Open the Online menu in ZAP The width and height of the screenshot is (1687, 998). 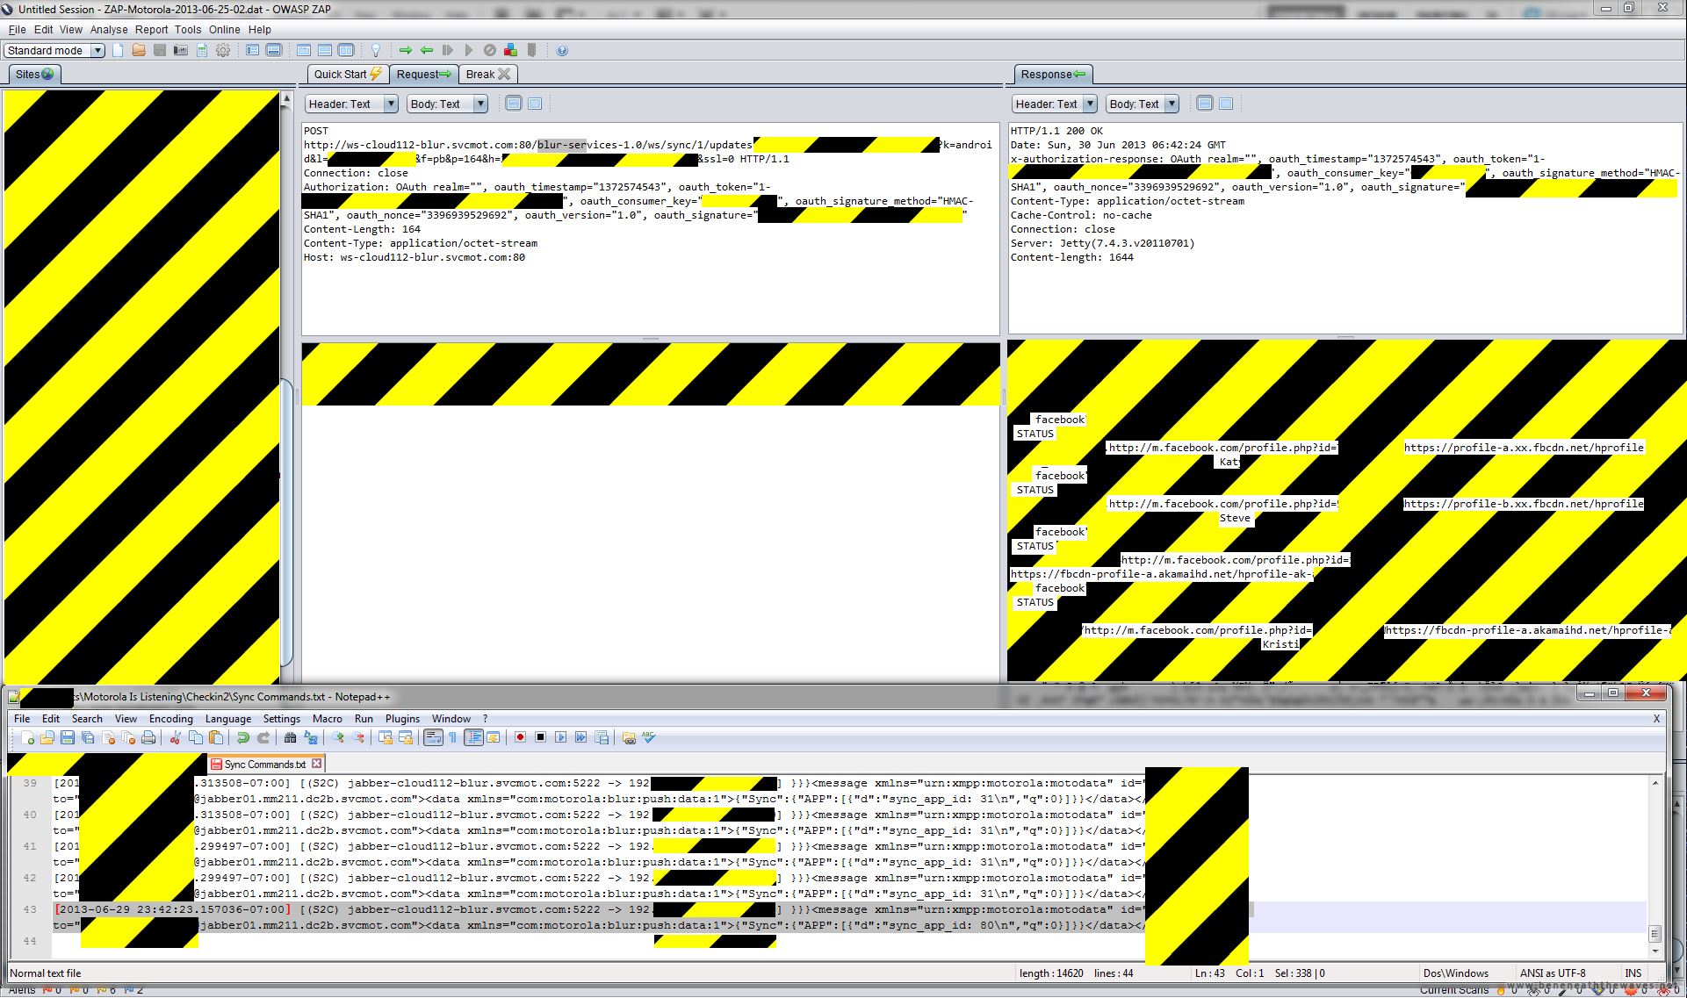[x=225, y=29]
